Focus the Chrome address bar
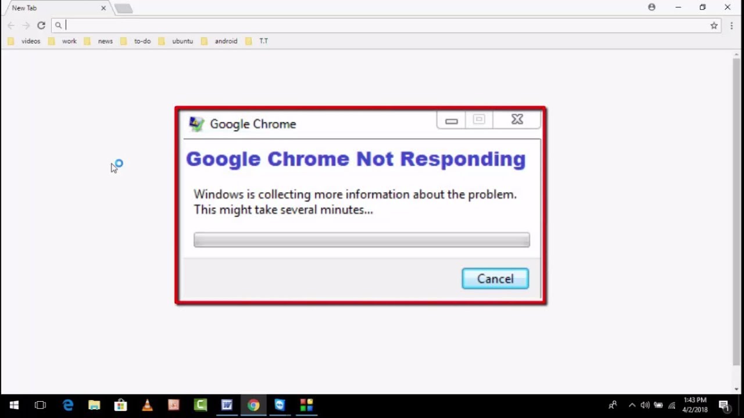This screenshot has width=744, height=418. (386, 26)
